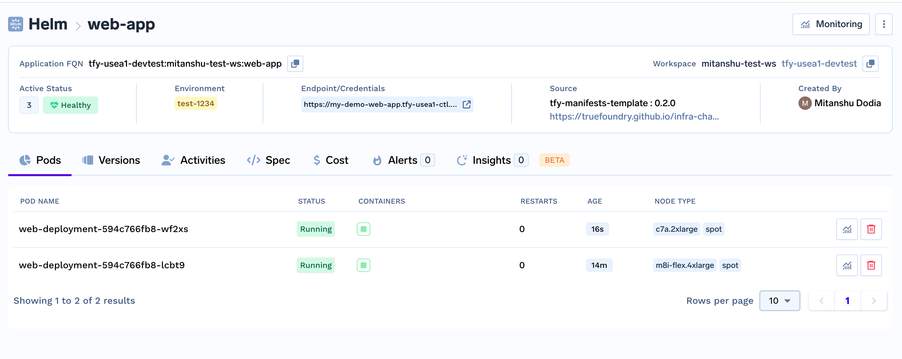Click the POD NAME column header

(40, 201)
